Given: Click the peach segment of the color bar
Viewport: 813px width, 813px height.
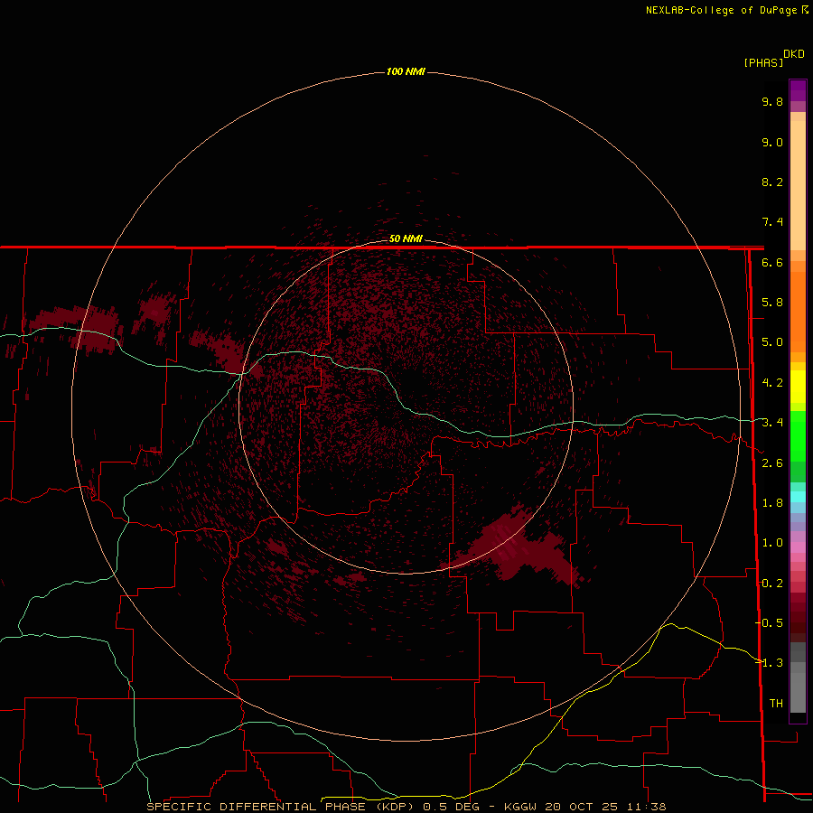Looking at the screenshot, I should pos(798,185).
